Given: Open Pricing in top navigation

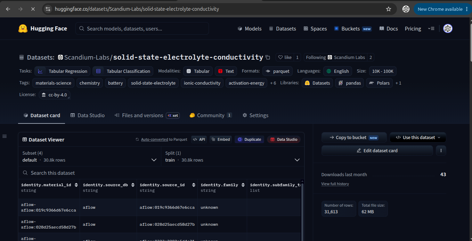Looking at the screenshot, I should pyautogui.click(x=413, y=28).
